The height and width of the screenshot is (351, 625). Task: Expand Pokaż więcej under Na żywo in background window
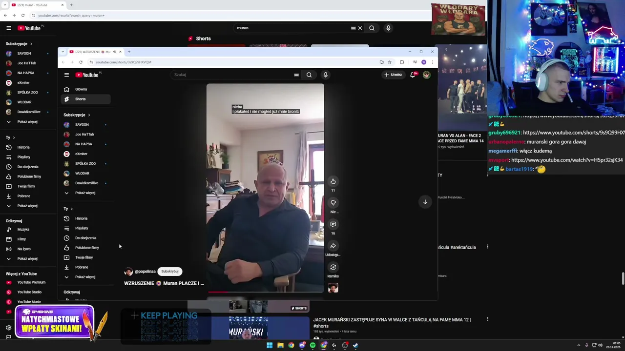(27, 258)
